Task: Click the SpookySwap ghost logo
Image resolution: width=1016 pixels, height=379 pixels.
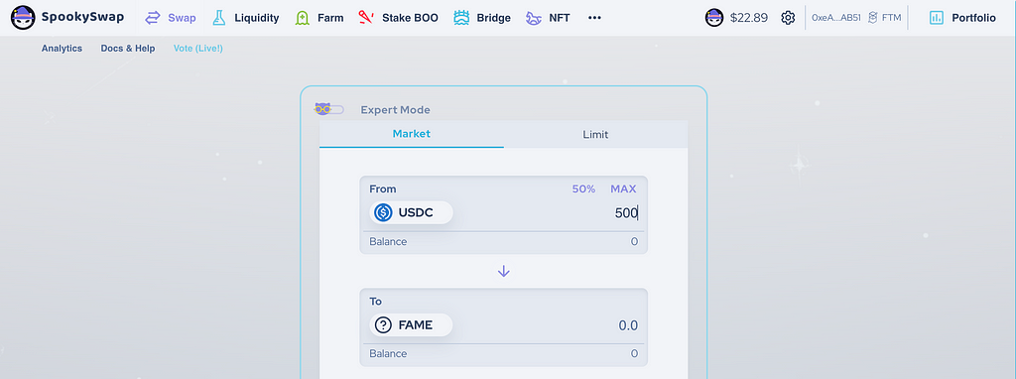Action: coord(24,18)
